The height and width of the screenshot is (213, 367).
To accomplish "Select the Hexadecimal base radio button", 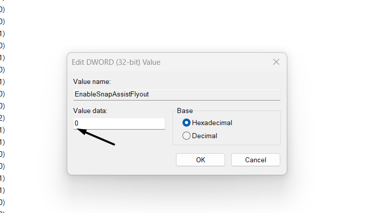I will 187,123.
